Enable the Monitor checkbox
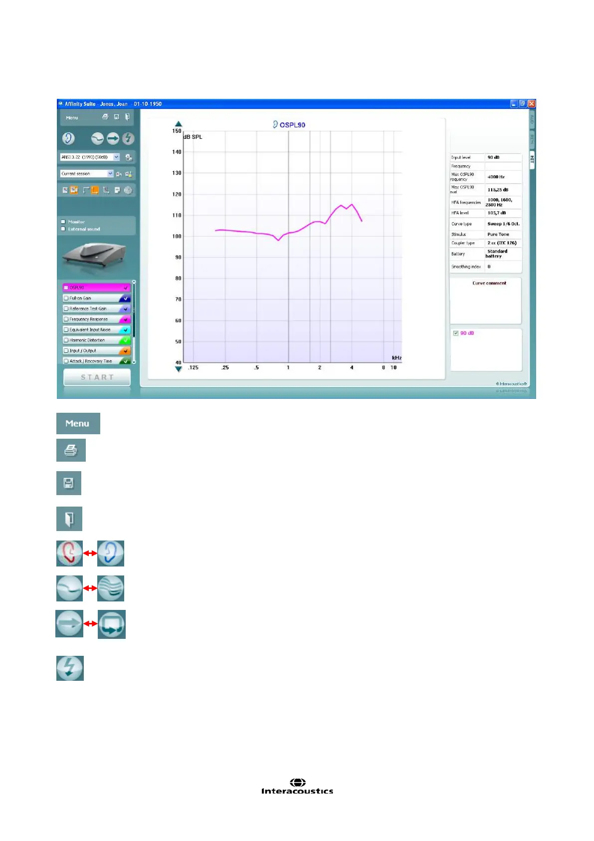The height and width of the screenshot is (841, 594). point(63,222)
